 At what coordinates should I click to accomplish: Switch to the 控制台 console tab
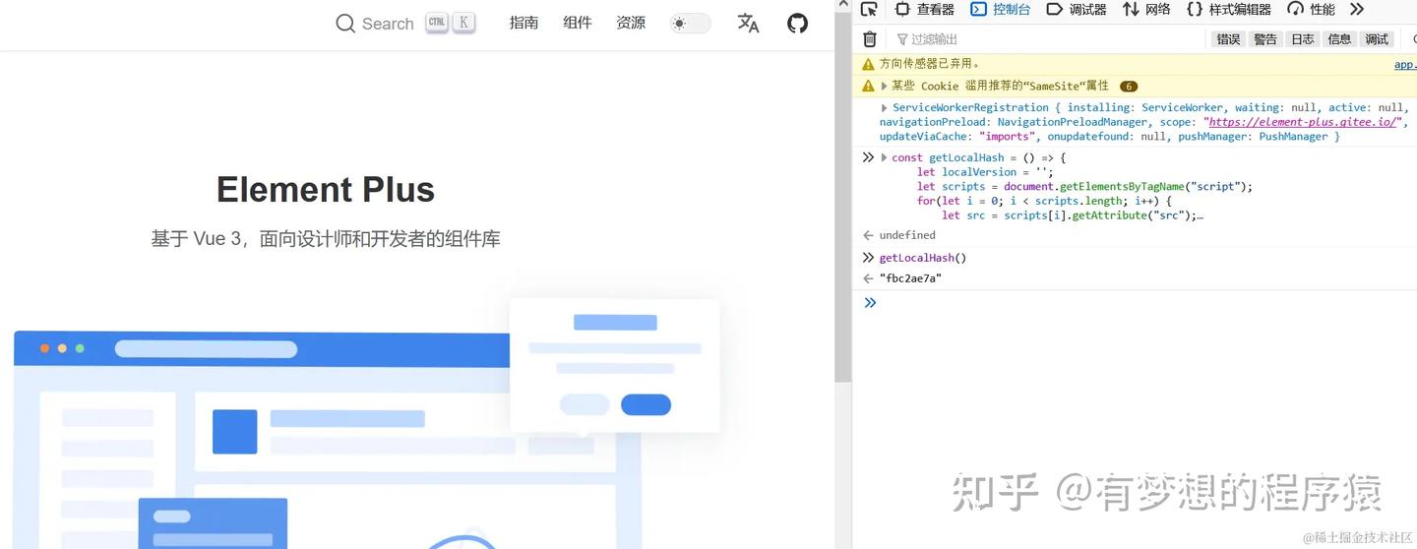point(1001,9)
